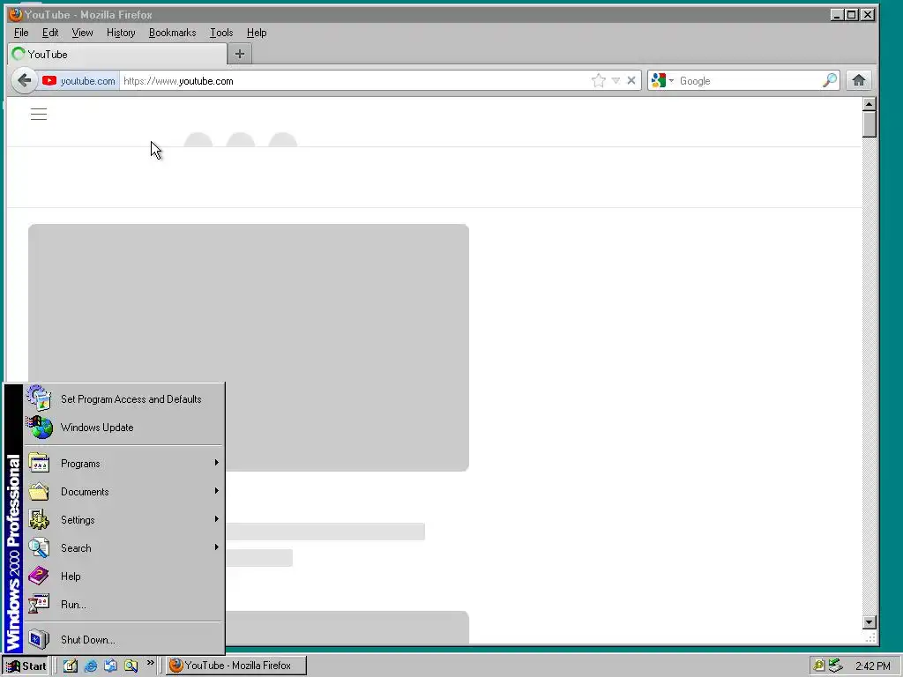Click the bookmark star in the address bar
This screenshot has height=677, width=903.
click(x=599, y=80)
